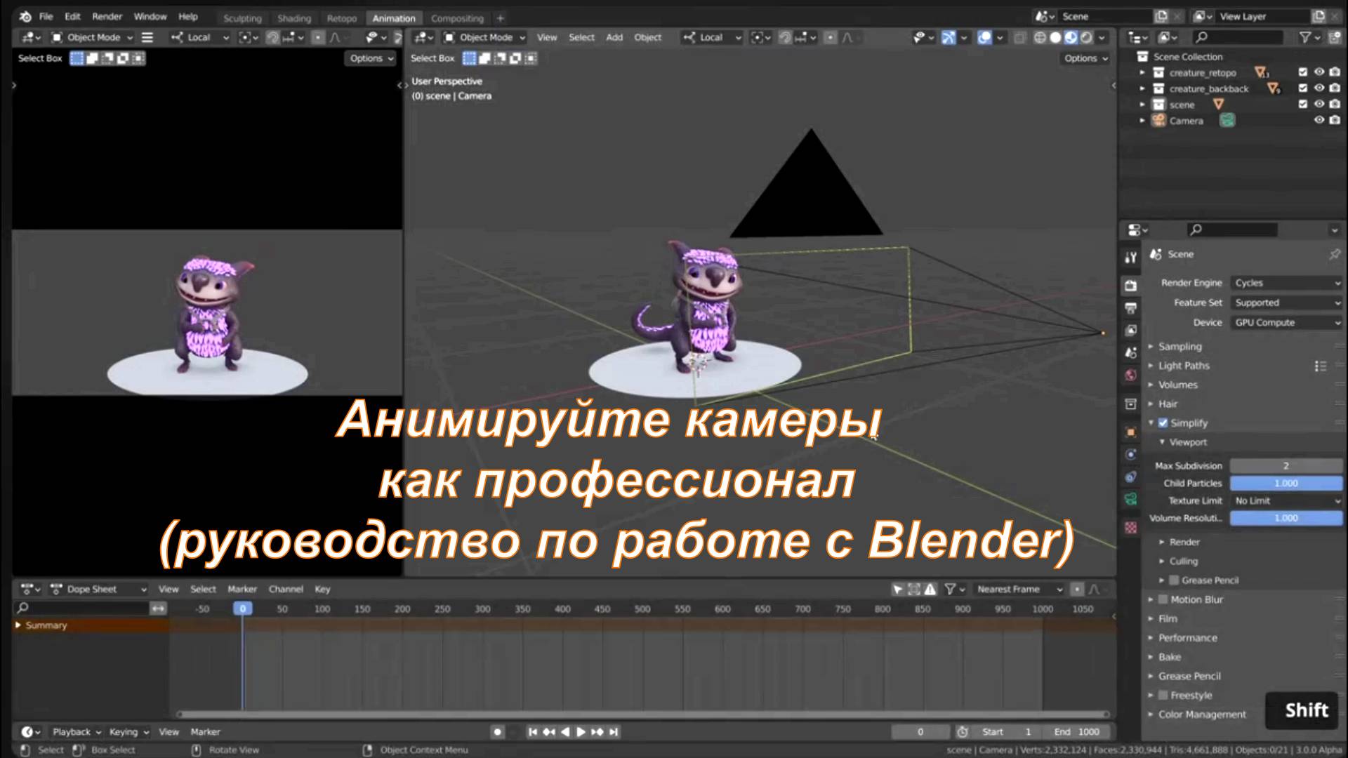
Task: Open the Output properties printer icon
Action: coord(1130,308)
